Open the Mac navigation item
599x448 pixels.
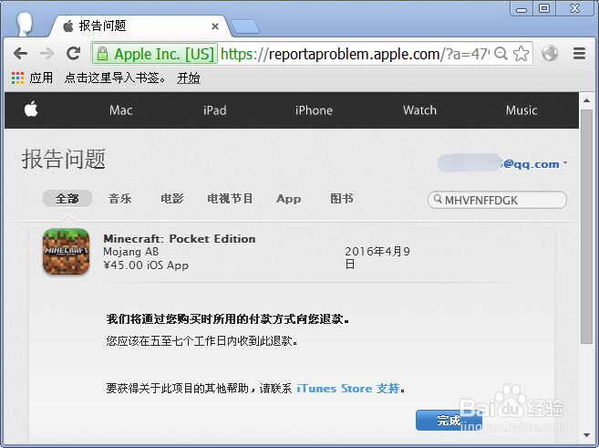coord(120,110)
